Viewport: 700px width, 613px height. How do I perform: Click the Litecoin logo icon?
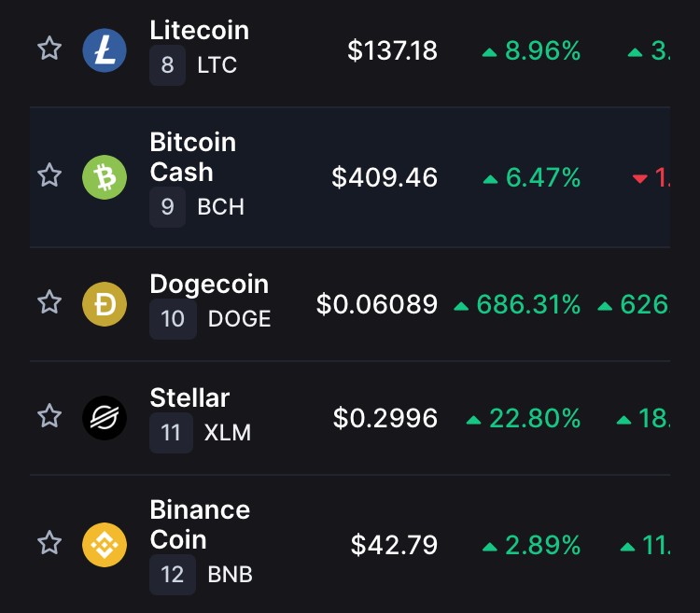pyautogui.click(x=105, y=50)
